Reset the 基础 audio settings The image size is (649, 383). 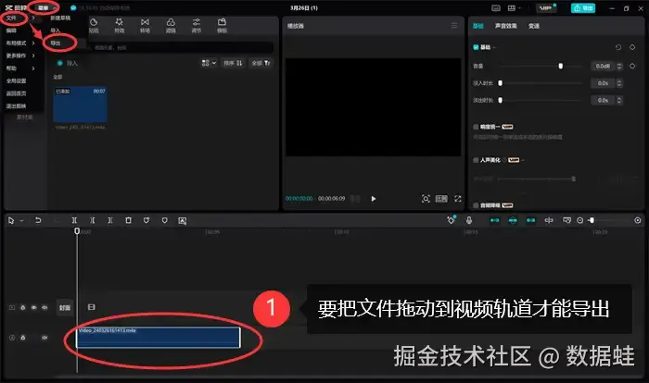click(x=618, y=47)
